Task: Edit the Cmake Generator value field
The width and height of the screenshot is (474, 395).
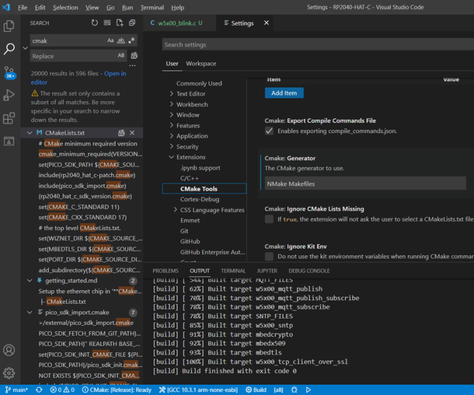Action: [x=365, y=184]
